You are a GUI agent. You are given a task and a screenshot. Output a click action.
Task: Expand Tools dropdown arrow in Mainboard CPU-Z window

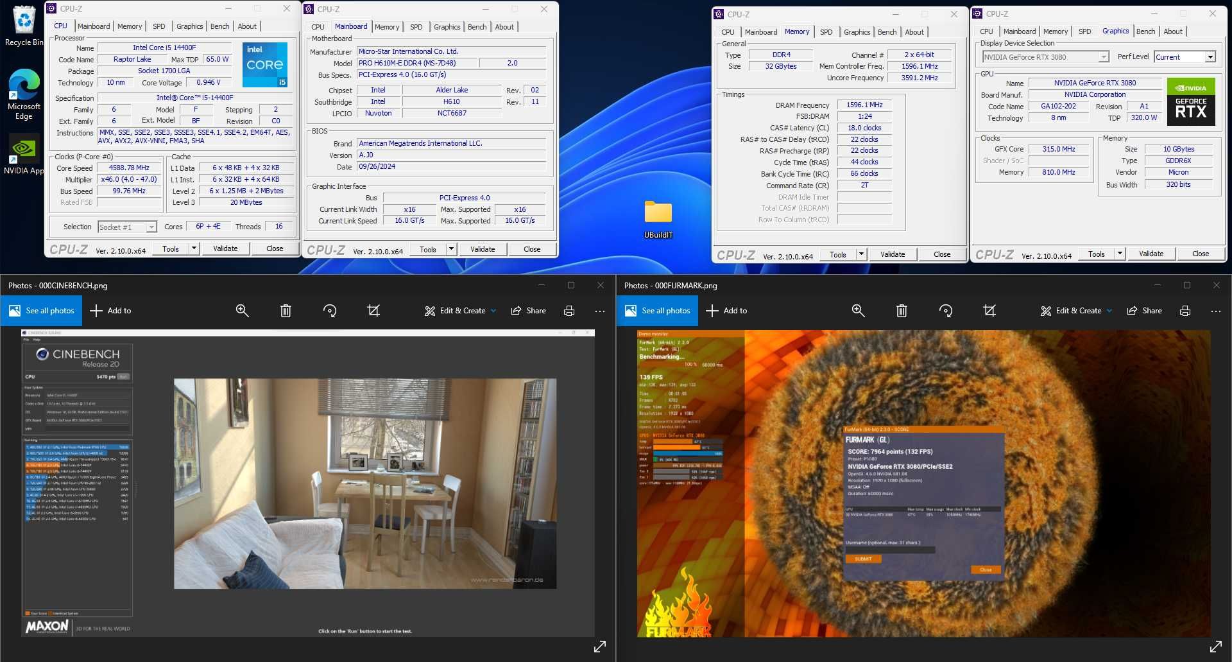[452, 249]
